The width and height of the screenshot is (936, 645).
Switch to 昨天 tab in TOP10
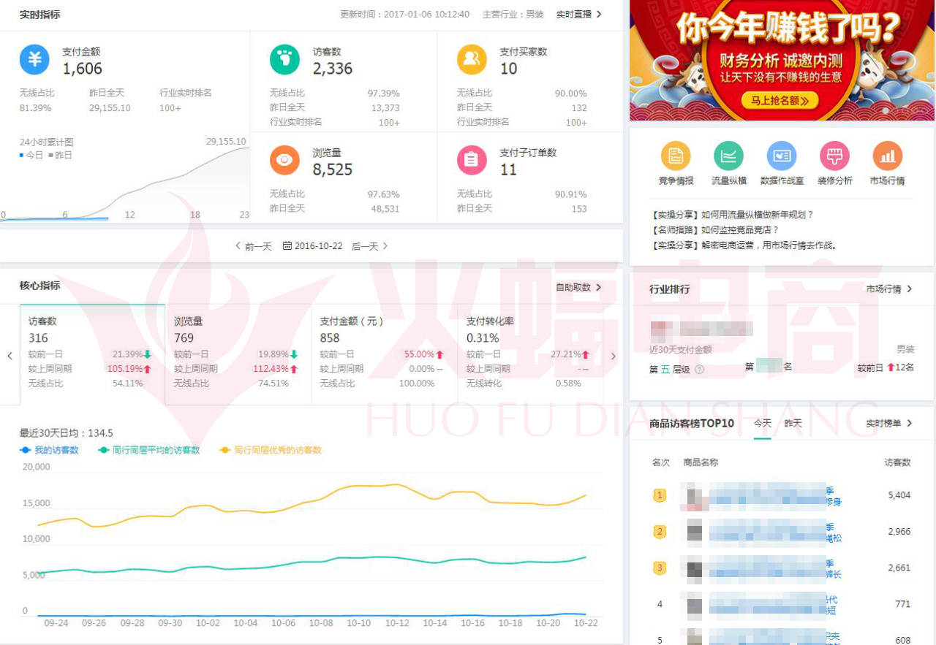(793, 424)
